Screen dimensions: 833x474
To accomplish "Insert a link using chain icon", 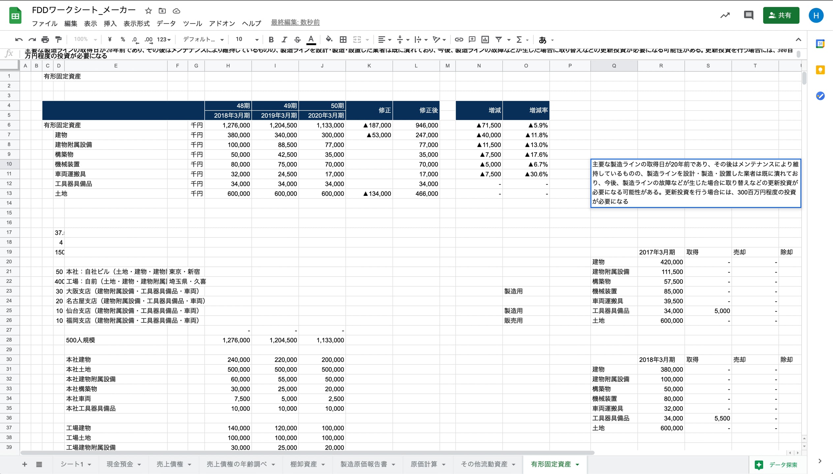I will (459, 39).
